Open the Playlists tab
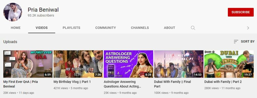The width and height of the screenshot is (257, 98). 72,28
